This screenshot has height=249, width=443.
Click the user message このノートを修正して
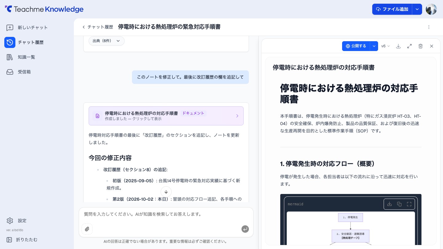click(190, 77)
